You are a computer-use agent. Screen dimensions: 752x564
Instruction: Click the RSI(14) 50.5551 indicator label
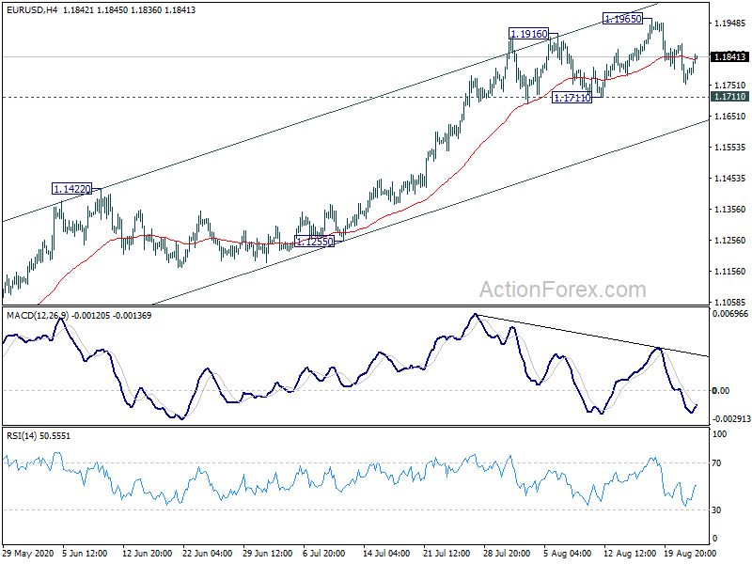point(39,436)
